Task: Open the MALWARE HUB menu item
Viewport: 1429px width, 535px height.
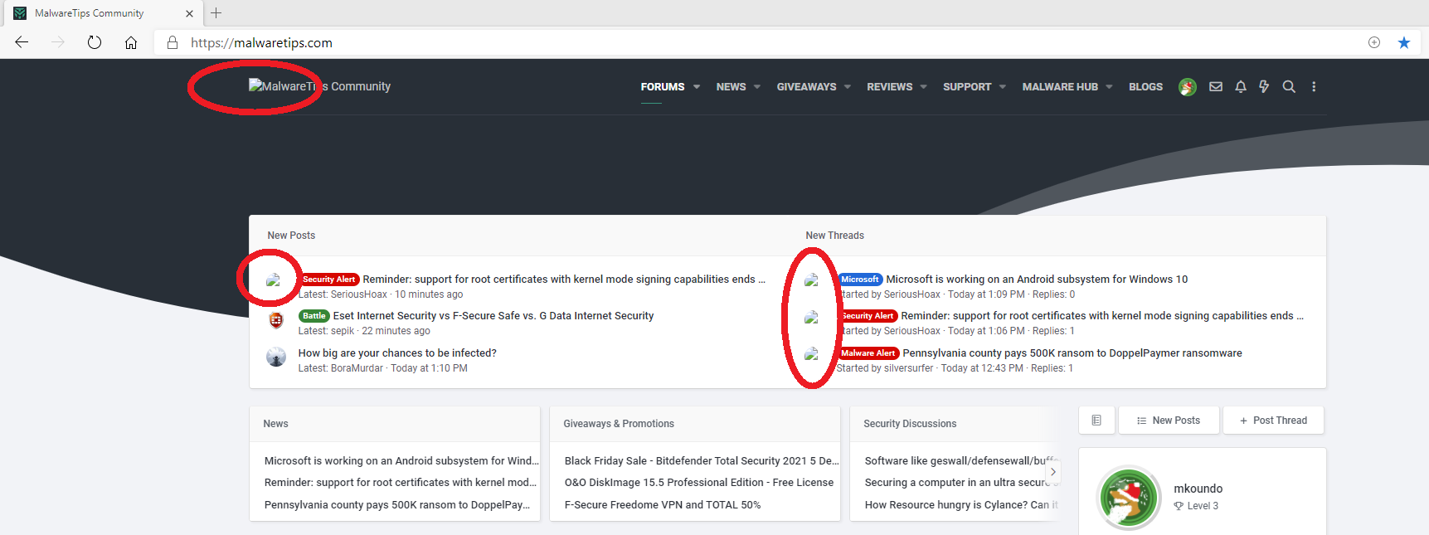Action: tap(1060, 86)
